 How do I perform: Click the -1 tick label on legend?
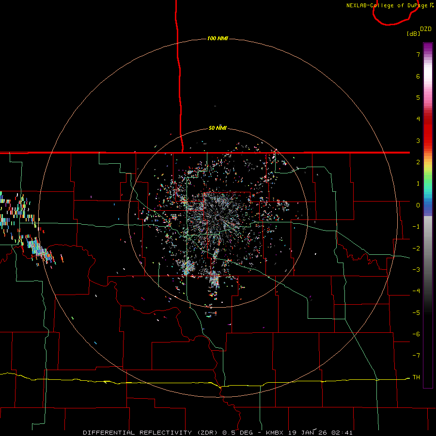click(x=416, y=227)
